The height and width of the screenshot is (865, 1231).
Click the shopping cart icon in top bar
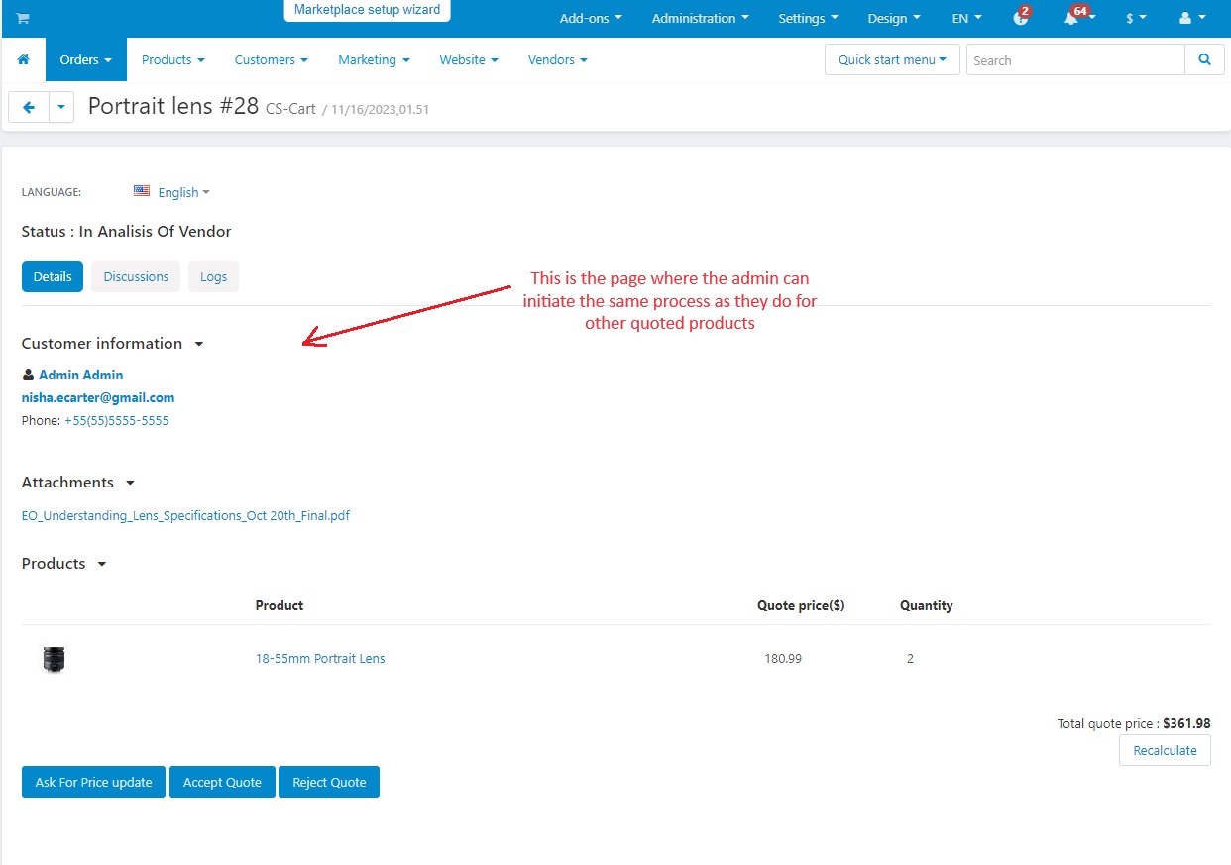23,19
